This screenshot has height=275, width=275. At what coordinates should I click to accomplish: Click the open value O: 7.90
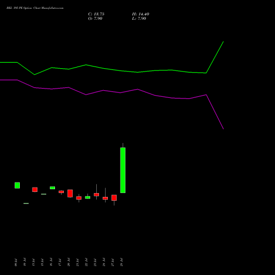click(x=95, y=19)
